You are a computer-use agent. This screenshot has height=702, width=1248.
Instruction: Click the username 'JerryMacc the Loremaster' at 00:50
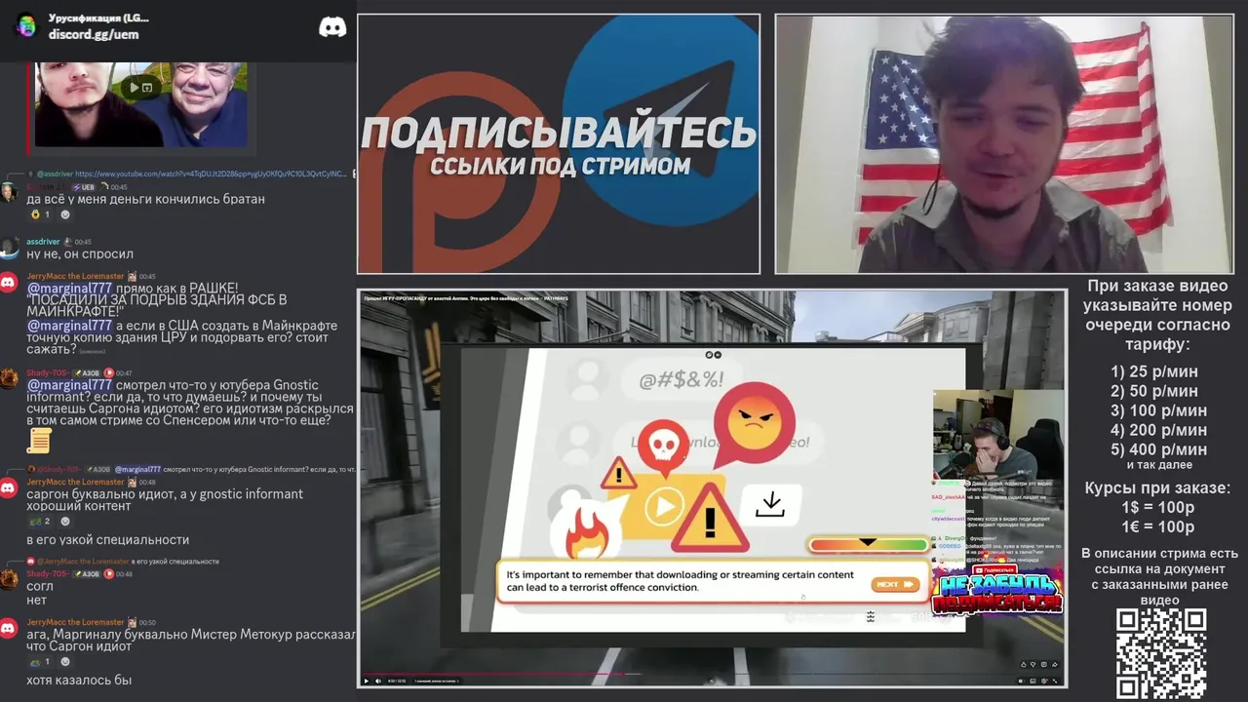tap(75, 622)
